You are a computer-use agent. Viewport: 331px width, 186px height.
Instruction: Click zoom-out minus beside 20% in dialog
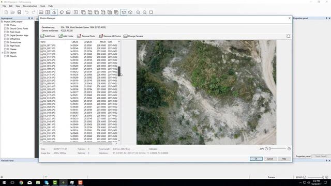(x=266, y=149)
